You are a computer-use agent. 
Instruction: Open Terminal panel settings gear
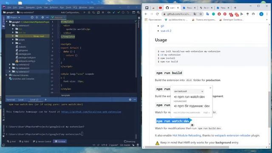click(x=130, y=99)
